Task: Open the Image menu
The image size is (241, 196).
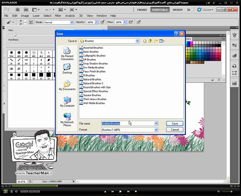Action: (25, 16)
